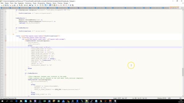This screenshot has width=184, height=103.
Task: Toggle synchronized vertical scrolling
Action: point(40,5)
